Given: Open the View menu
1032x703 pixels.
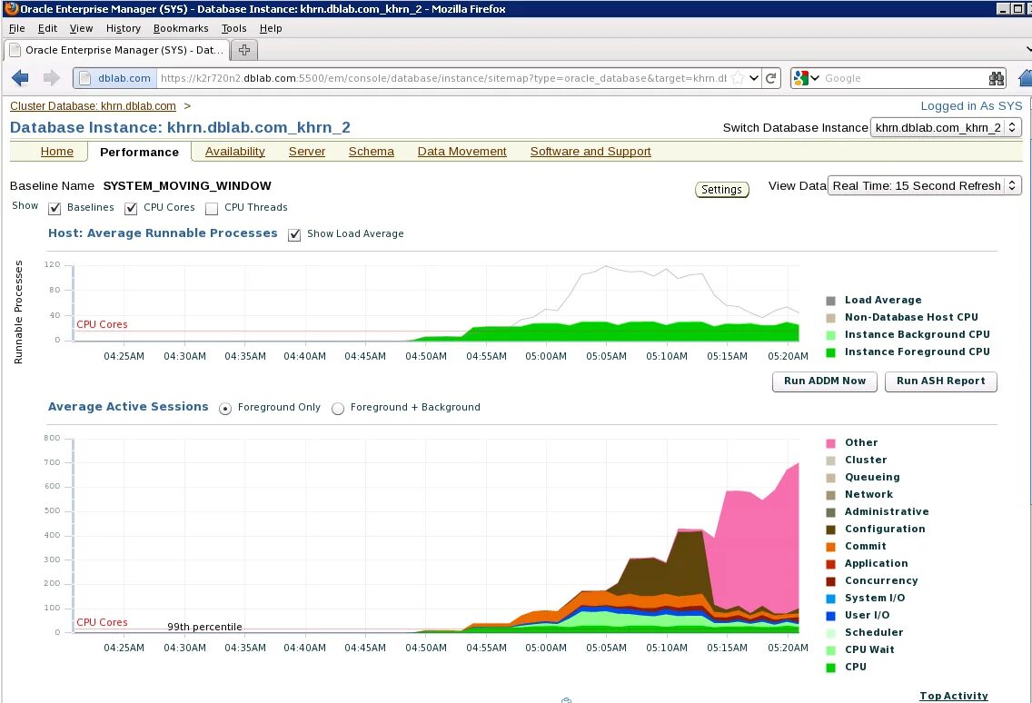Looking at the screenshot, I should [81, 28].
